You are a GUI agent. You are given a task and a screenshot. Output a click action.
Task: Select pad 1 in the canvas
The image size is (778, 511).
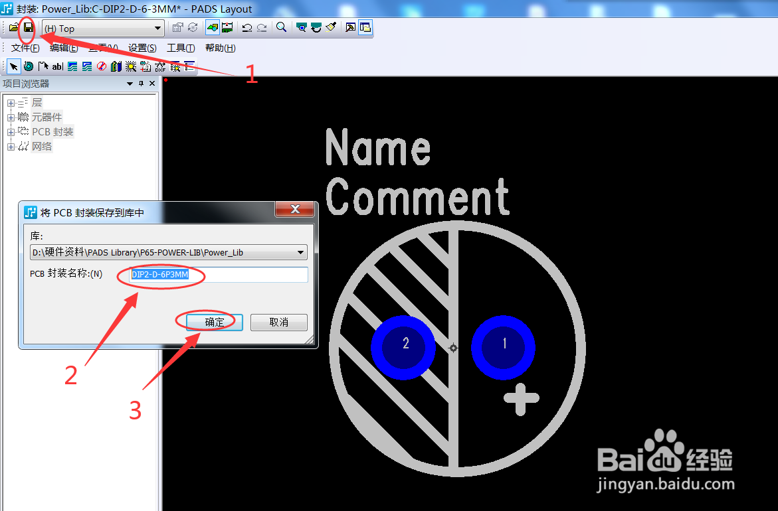(x=503, y=348)
